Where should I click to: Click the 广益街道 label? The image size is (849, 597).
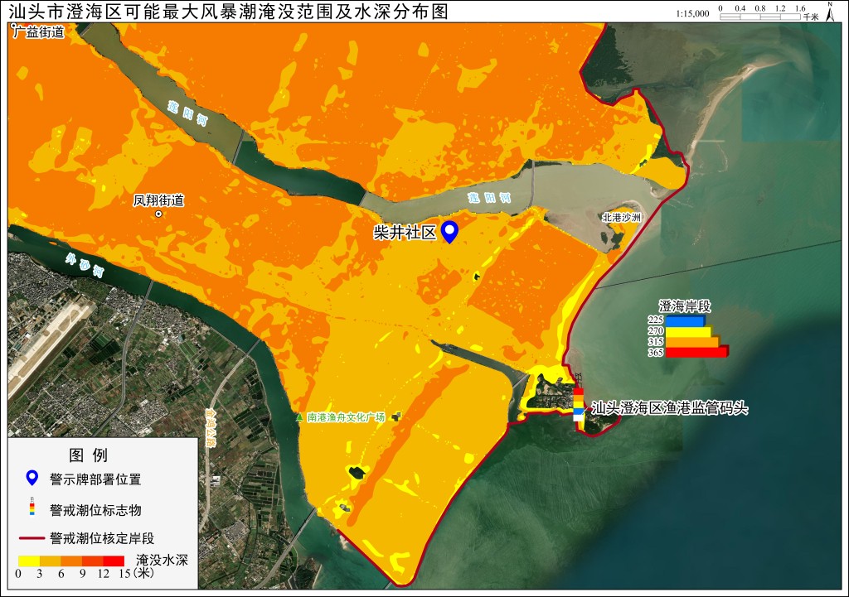[x=39, y=32]
